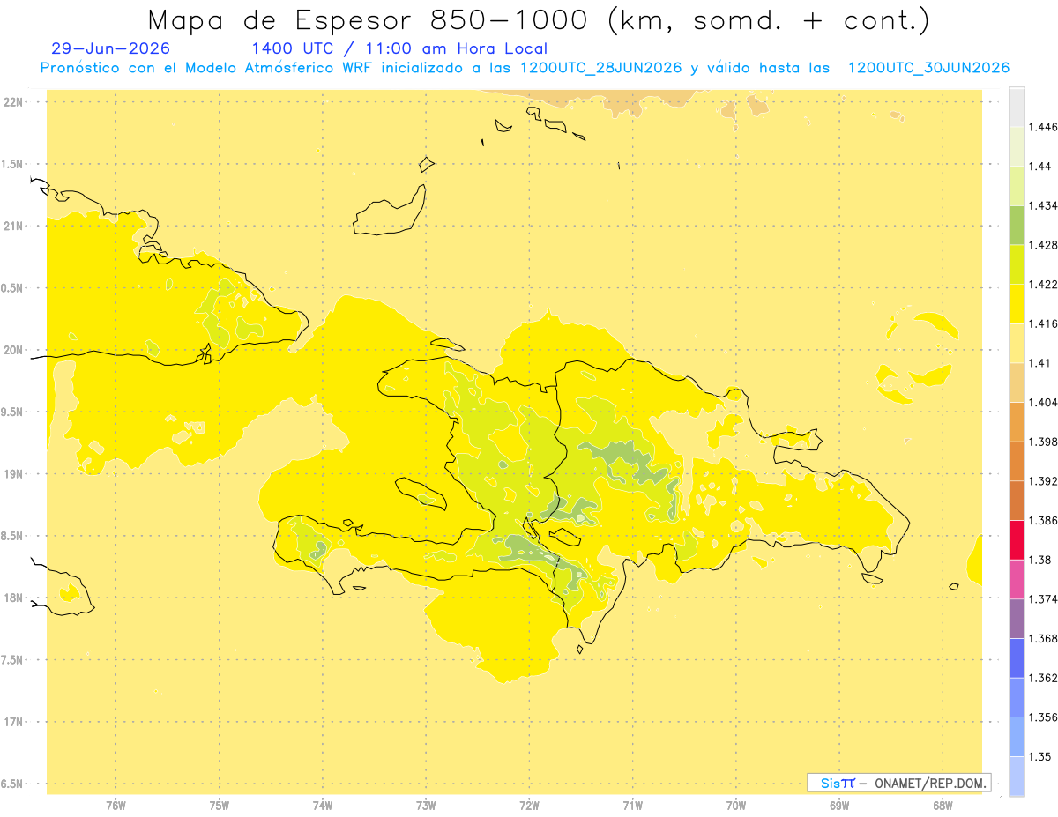Click the 72W longitude label
The height and width of the screenshot is (817, 1058).
(529, 806)
